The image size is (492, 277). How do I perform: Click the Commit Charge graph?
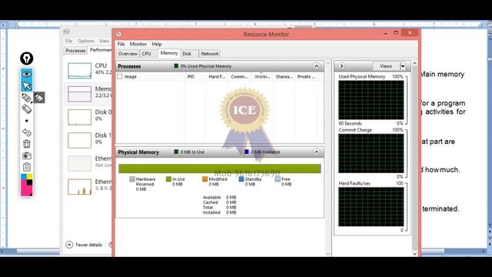[371, 153]
